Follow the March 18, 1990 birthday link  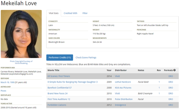pos(7,82)
